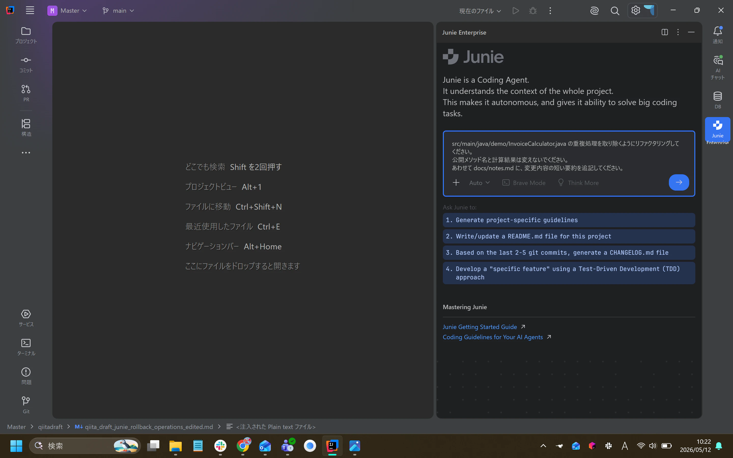
Task: Click qiitadraft in the breadcrumb bar
Action: pos(50,427)
